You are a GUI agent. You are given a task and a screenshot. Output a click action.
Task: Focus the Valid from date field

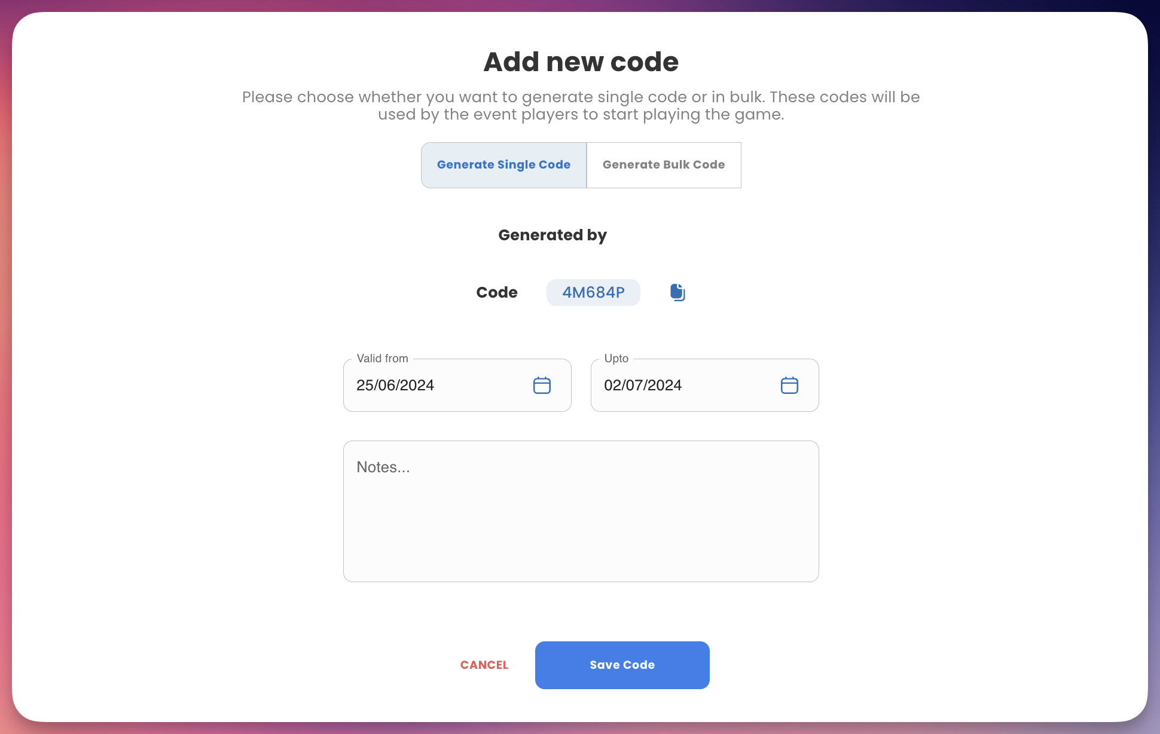(436, 386)
